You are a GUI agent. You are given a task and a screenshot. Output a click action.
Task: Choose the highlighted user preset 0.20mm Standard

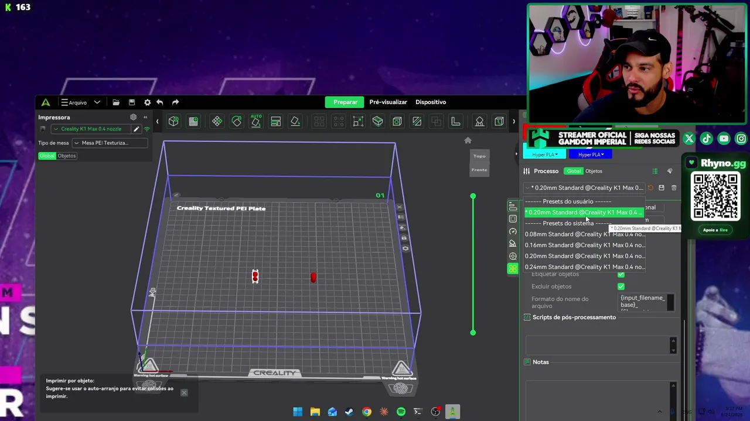(584, 212)
